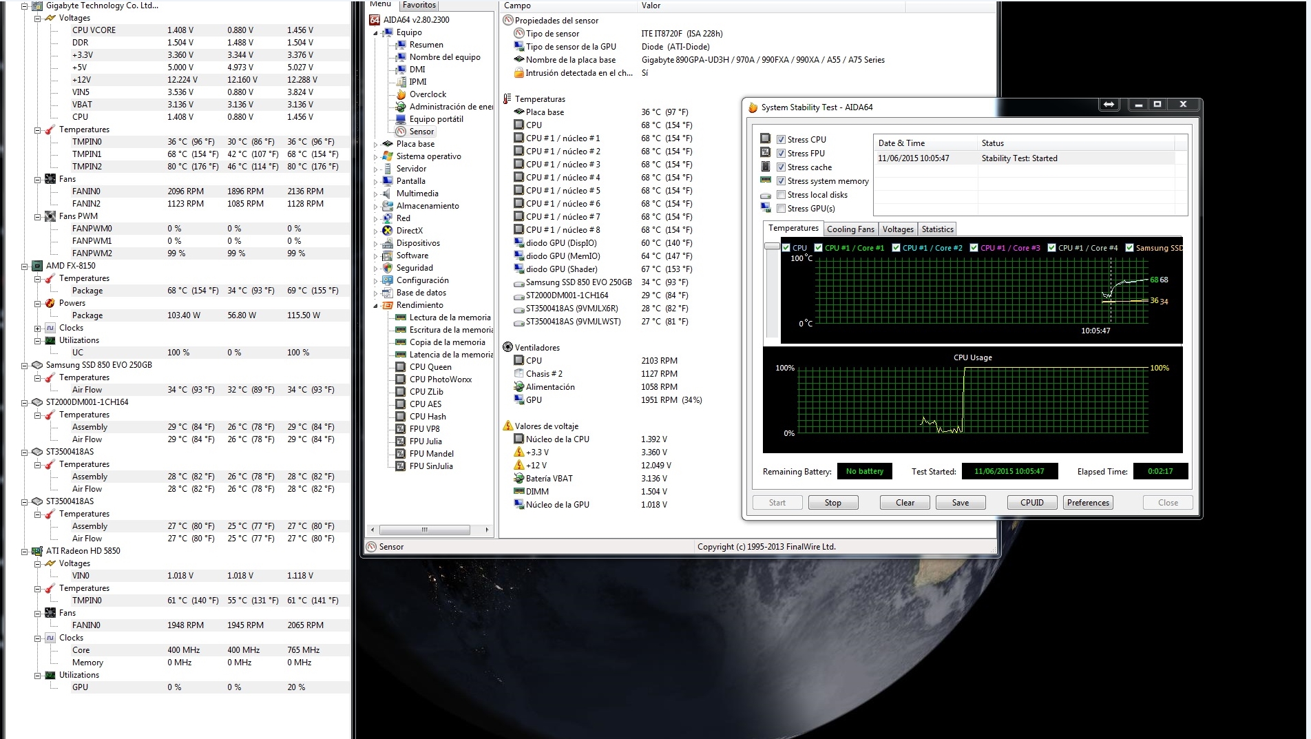Image resolution: width=1311 pixels, height=739 pixels.
Task: Click the temperature graph vertical slider handle
Action: point(772,246)
